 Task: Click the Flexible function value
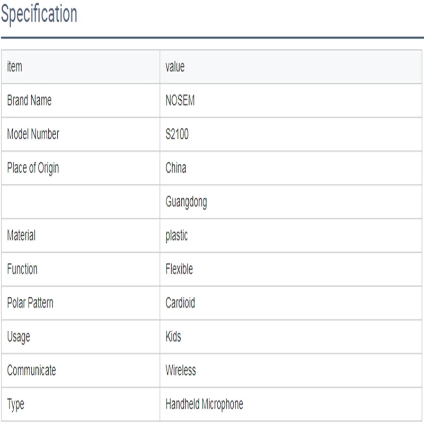click(x=179, y=269)
